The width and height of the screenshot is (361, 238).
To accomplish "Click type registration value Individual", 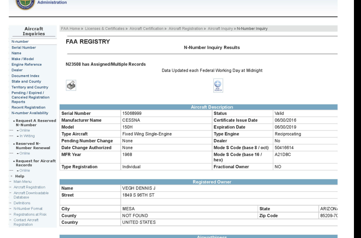I will point(131,167).
